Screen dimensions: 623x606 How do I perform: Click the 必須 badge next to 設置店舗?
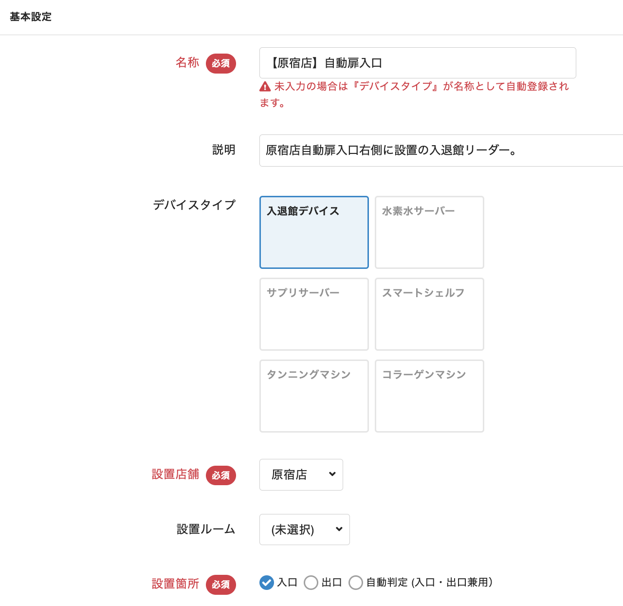220,475
